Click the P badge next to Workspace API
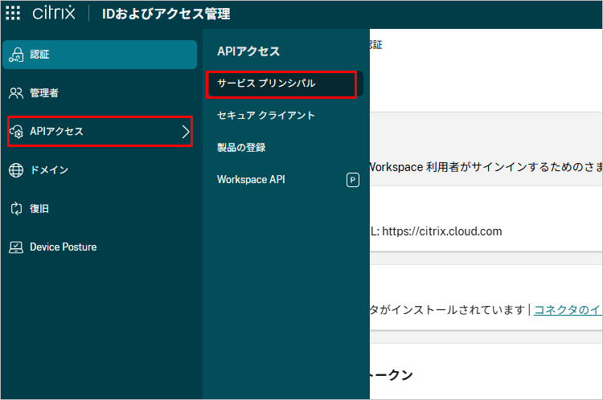 coord(353,180)
